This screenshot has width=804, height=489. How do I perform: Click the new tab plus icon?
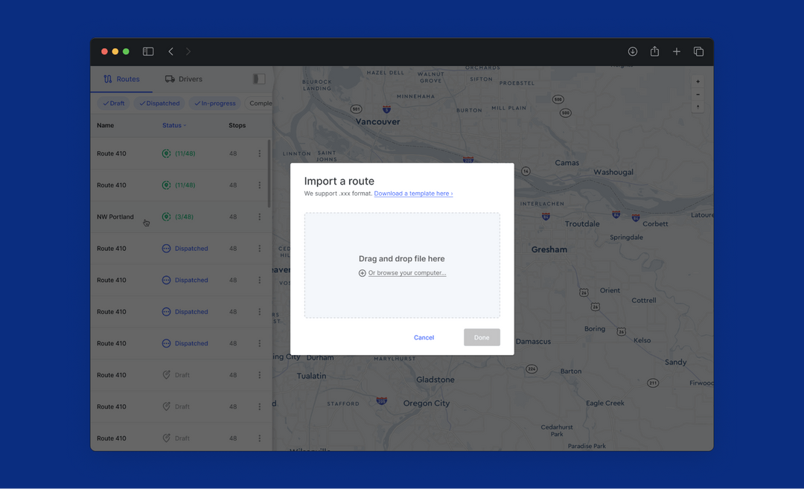point(677,51)
